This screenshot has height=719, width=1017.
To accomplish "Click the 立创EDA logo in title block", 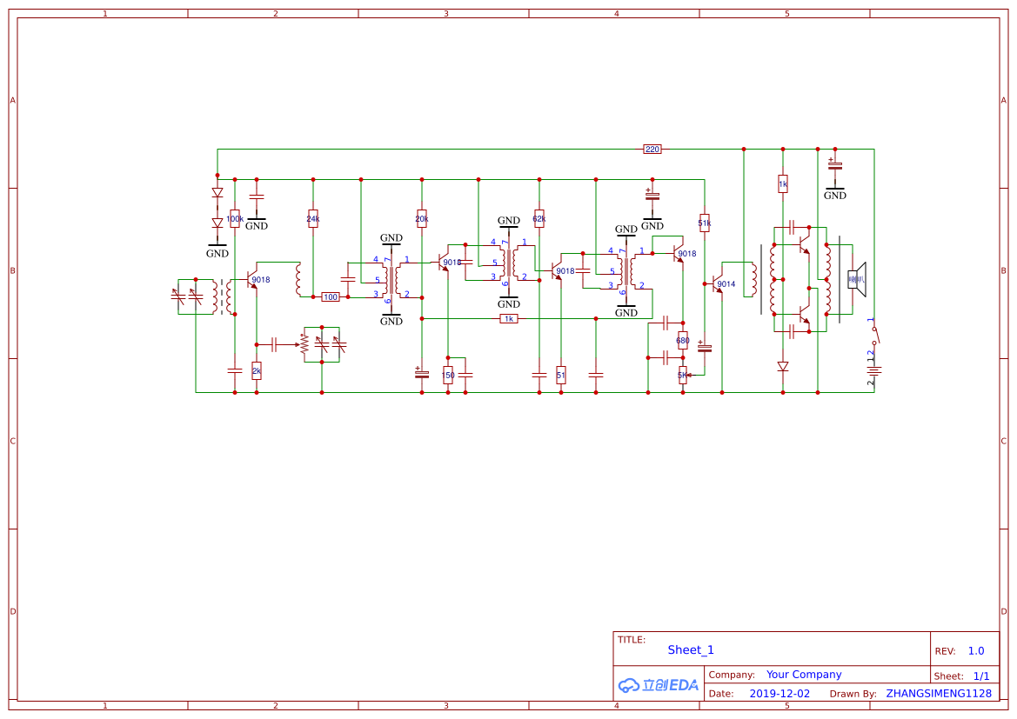I will click(x=659, y=684).
